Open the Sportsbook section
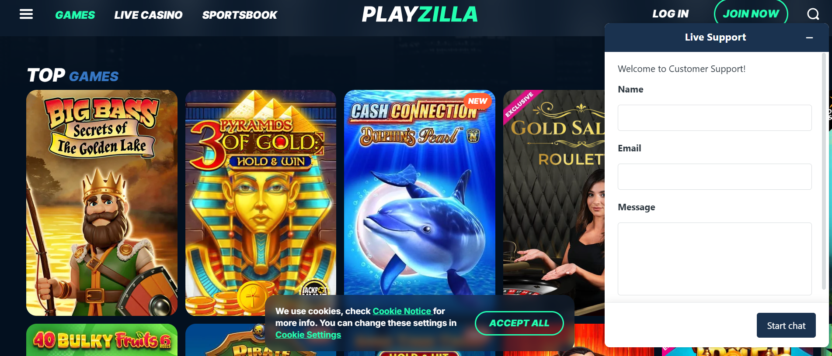832x356 pixels. (x=240, y=15)
